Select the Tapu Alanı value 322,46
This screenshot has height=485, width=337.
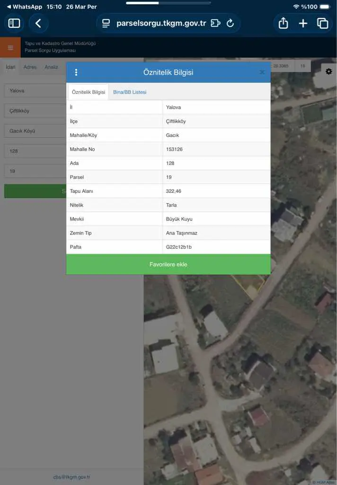[x=173, y=191]
